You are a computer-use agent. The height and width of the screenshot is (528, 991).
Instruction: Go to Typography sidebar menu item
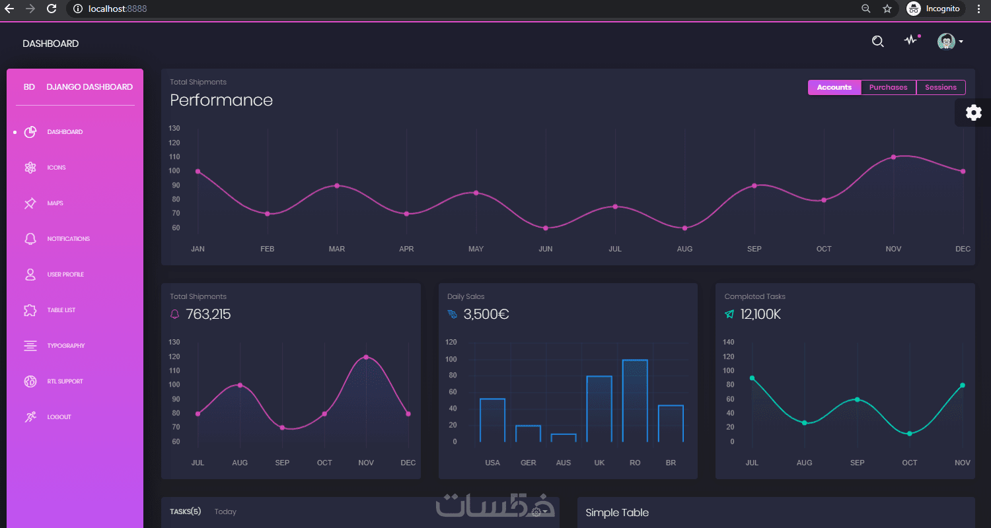click(x=66, y=346)
